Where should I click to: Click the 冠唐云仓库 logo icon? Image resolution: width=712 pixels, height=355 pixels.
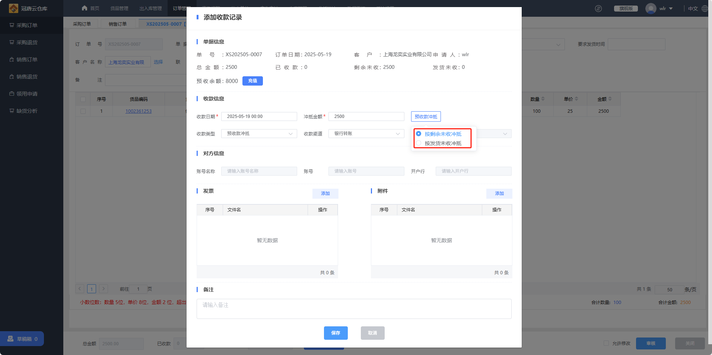tap(13, 8)
